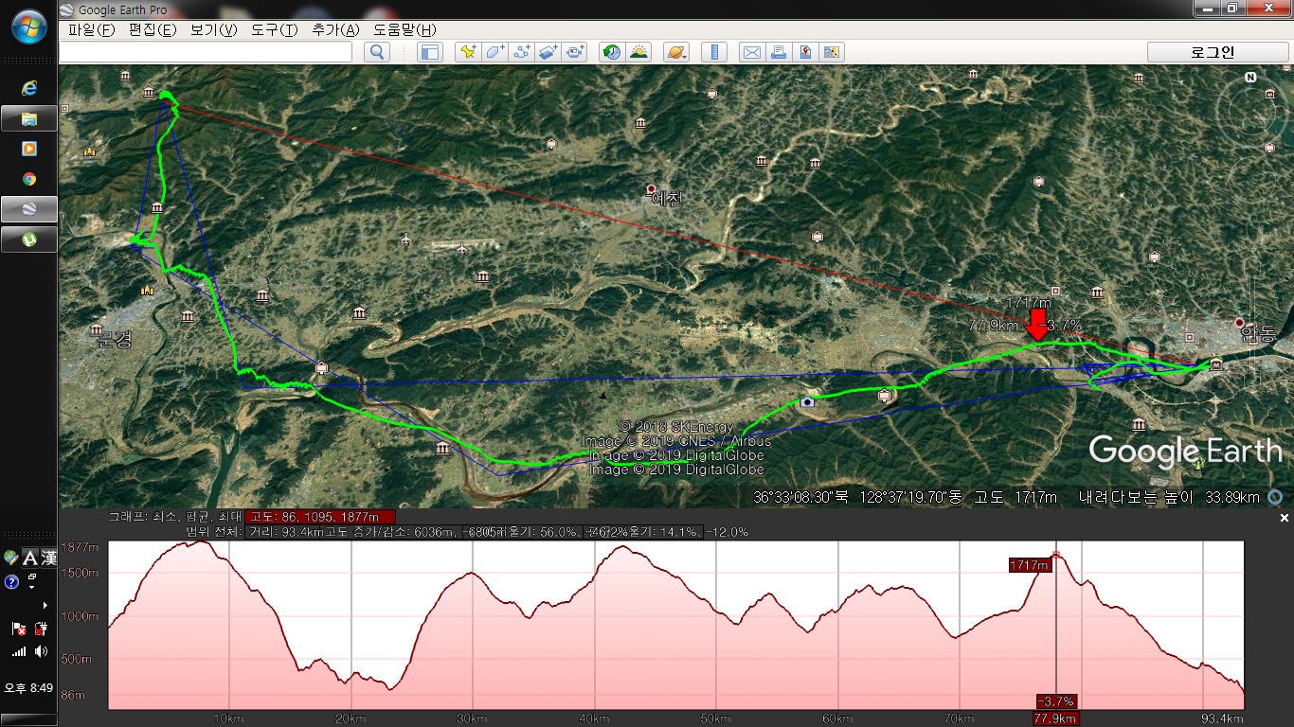Viewport: 1294px width, 727px height.
Task: Add an image overlay icon
Action: click(548, 52)
